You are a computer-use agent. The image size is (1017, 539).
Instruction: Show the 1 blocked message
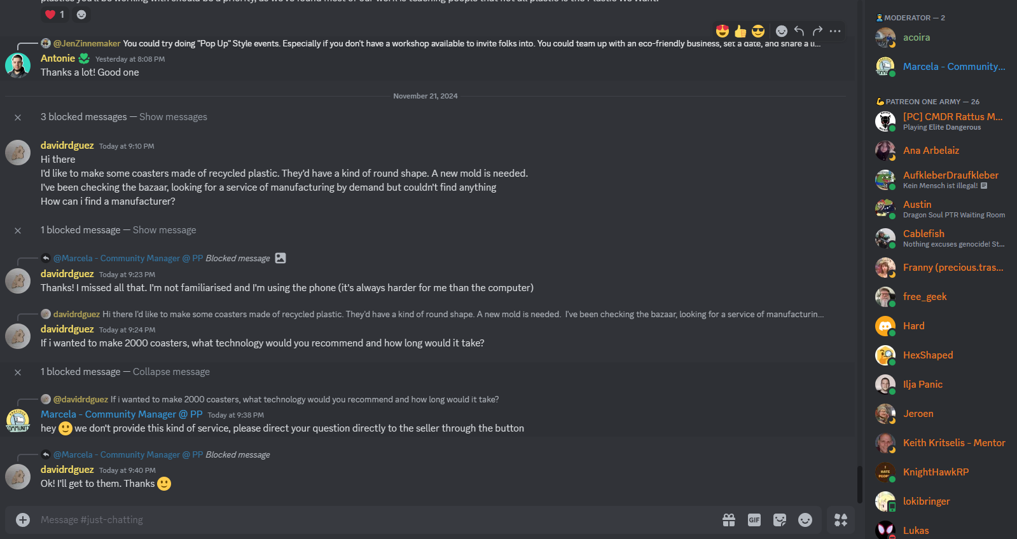pos(164,230)
